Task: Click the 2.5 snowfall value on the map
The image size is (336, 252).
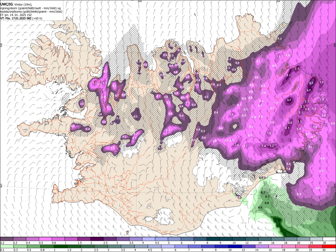Action: tap(297, 69)
